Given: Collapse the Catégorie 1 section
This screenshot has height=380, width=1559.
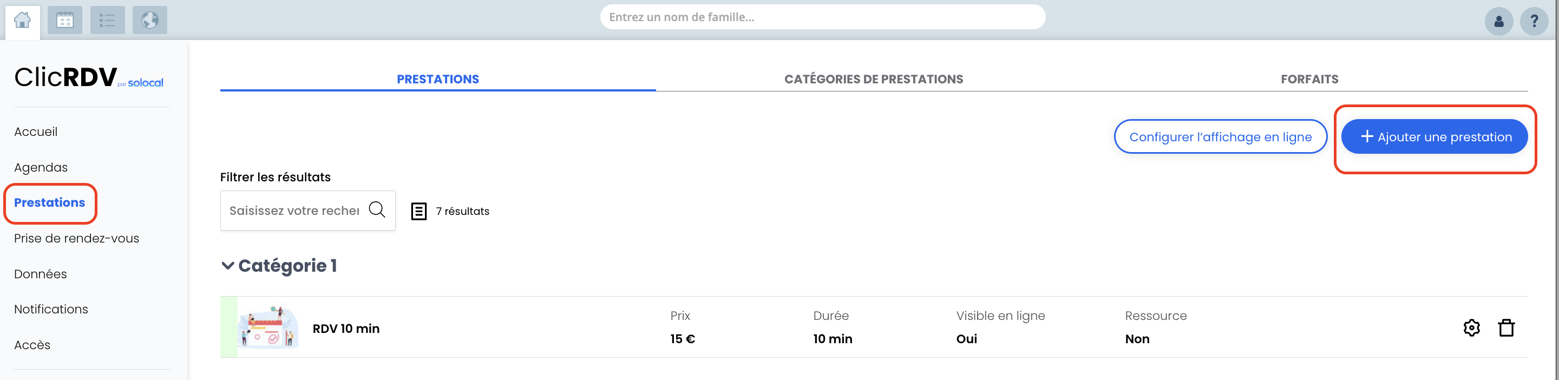Looking at the screenshot, I should (227, 265).
